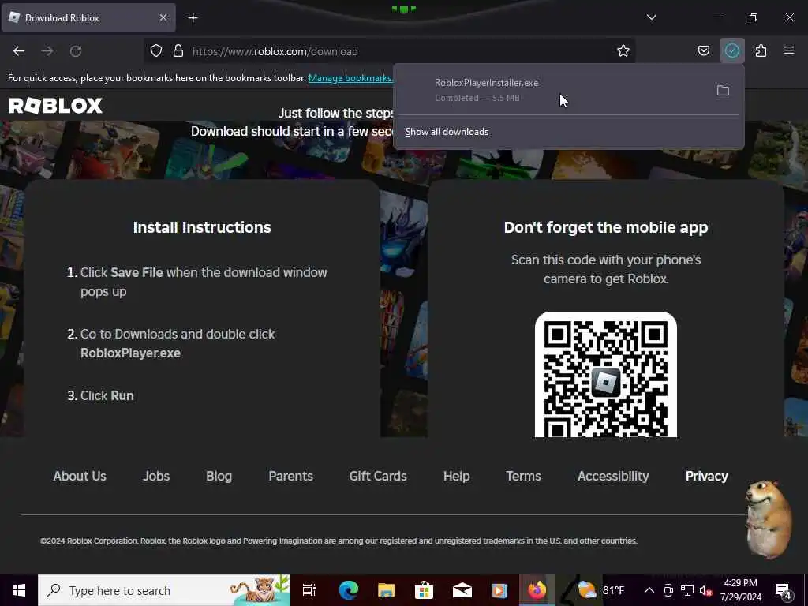Click the Don't forget the mobile app heading

coord(606,227)
